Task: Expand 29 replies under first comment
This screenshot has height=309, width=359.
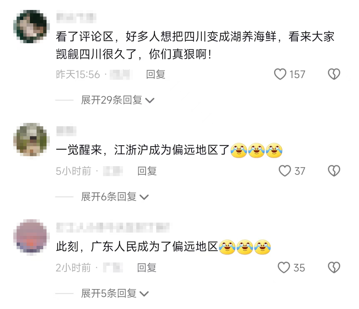Action: [118, 100]
